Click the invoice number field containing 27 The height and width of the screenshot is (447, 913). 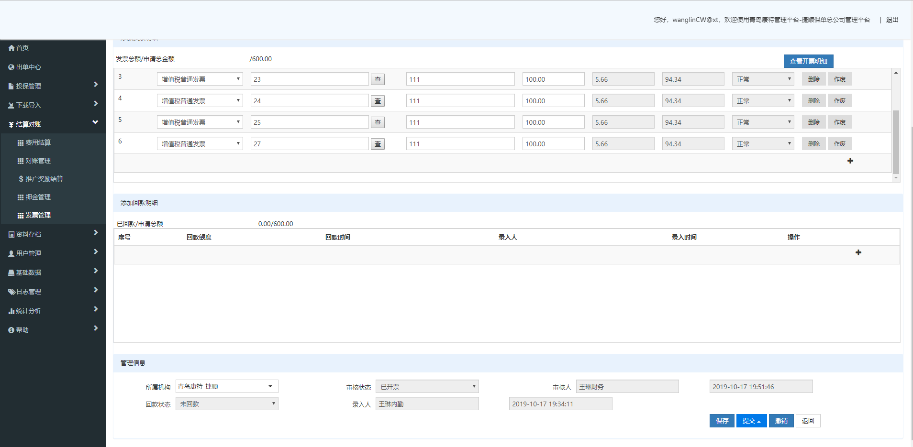coord(309,144)
